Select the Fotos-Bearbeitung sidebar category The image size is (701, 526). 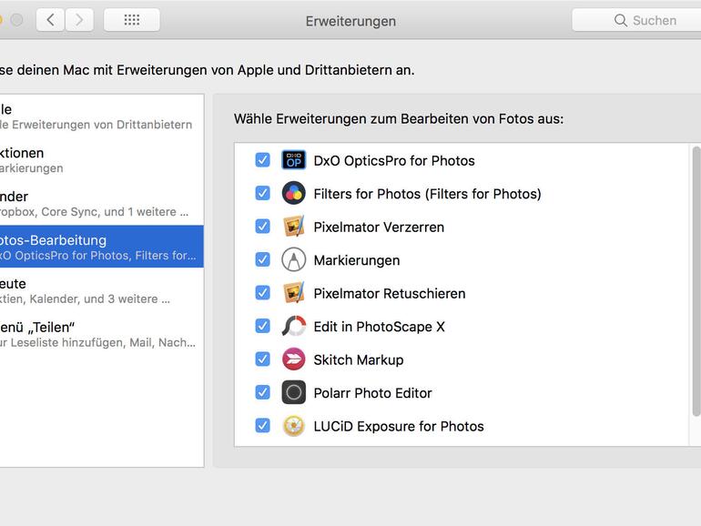click(101, 247)
